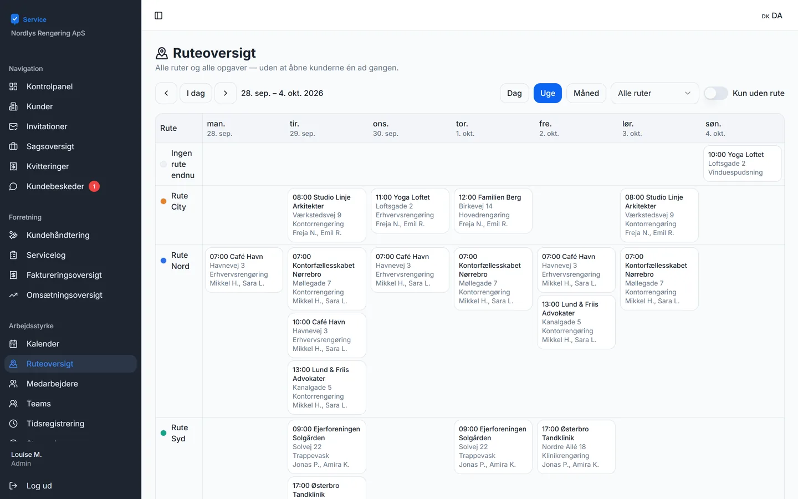Screen dimensions: 798x499
Task: Open 11:00 Yoga Loftet Erhvervsrengøring card
Action: click(x=410, y=211)
